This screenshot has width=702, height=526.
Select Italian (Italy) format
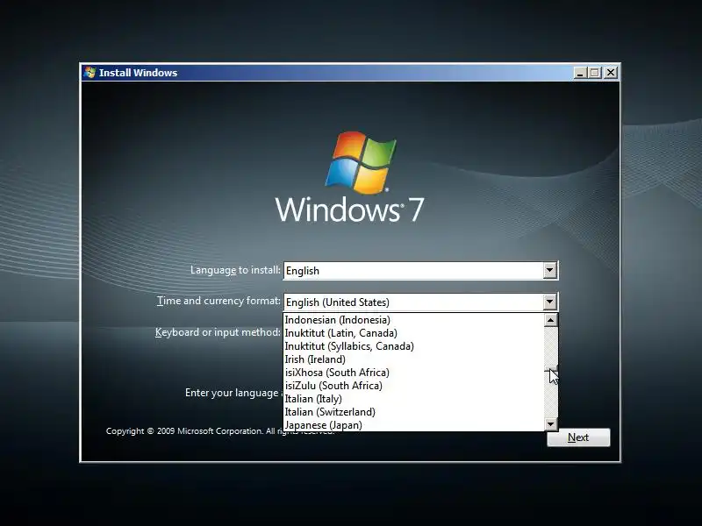click(x=413, y=399)
